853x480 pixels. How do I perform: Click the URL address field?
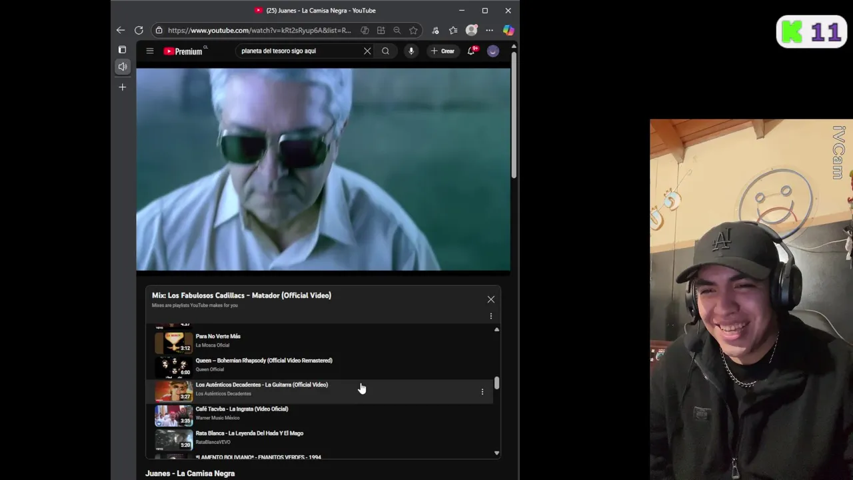click(259, 30)
